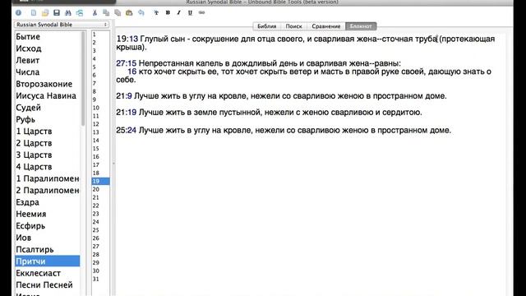Choose chapter 21 in chapter list
Viewport: 526px width, 296px height.
tap(100, 197)
